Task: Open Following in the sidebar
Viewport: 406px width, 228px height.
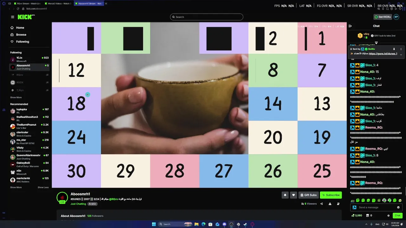Action: (x=20, y=41)
